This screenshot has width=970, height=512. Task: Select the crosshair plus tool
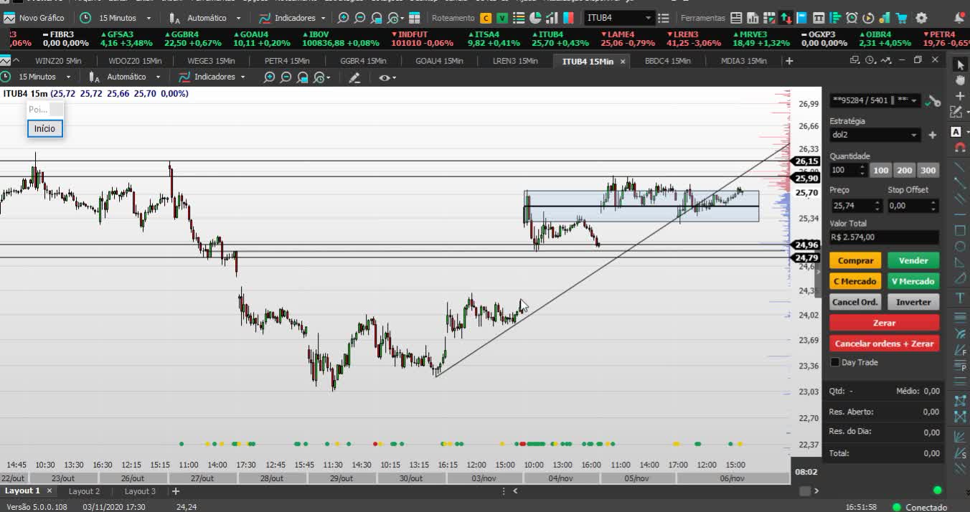click(961, 96)
